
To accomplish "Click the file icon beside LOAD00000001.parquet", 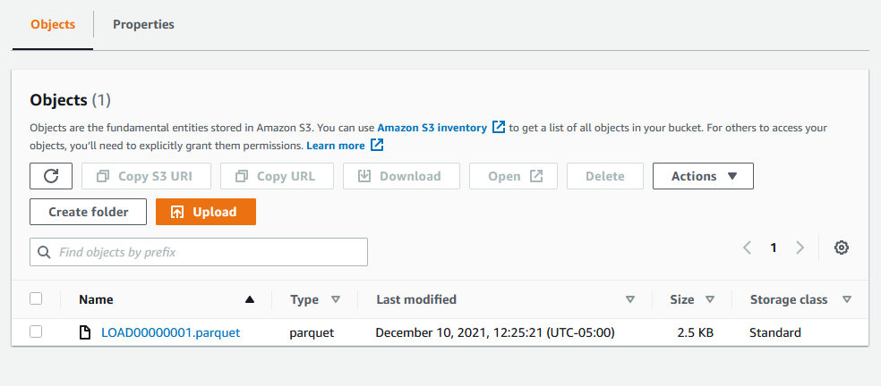I will pyautogui.click(x=85, y=332).
